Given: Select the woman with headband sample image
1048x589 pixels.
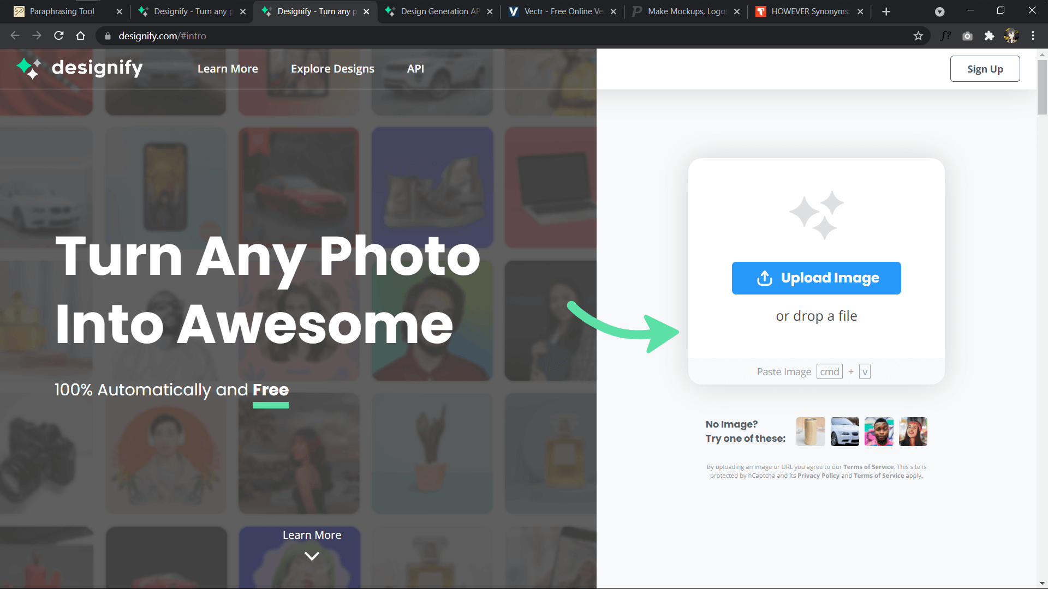Looking at the screenshot, I should [913, 431].
